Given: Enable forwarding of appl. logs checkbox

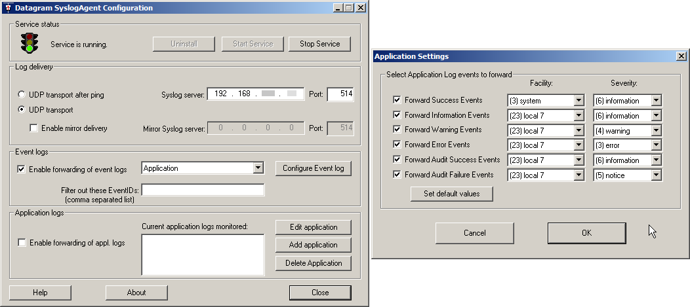Looking at the screenshot, I should tap(22, 243).
